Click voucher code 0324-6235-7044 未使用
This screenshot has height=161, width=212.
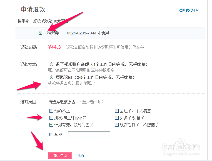coord(88,33)
